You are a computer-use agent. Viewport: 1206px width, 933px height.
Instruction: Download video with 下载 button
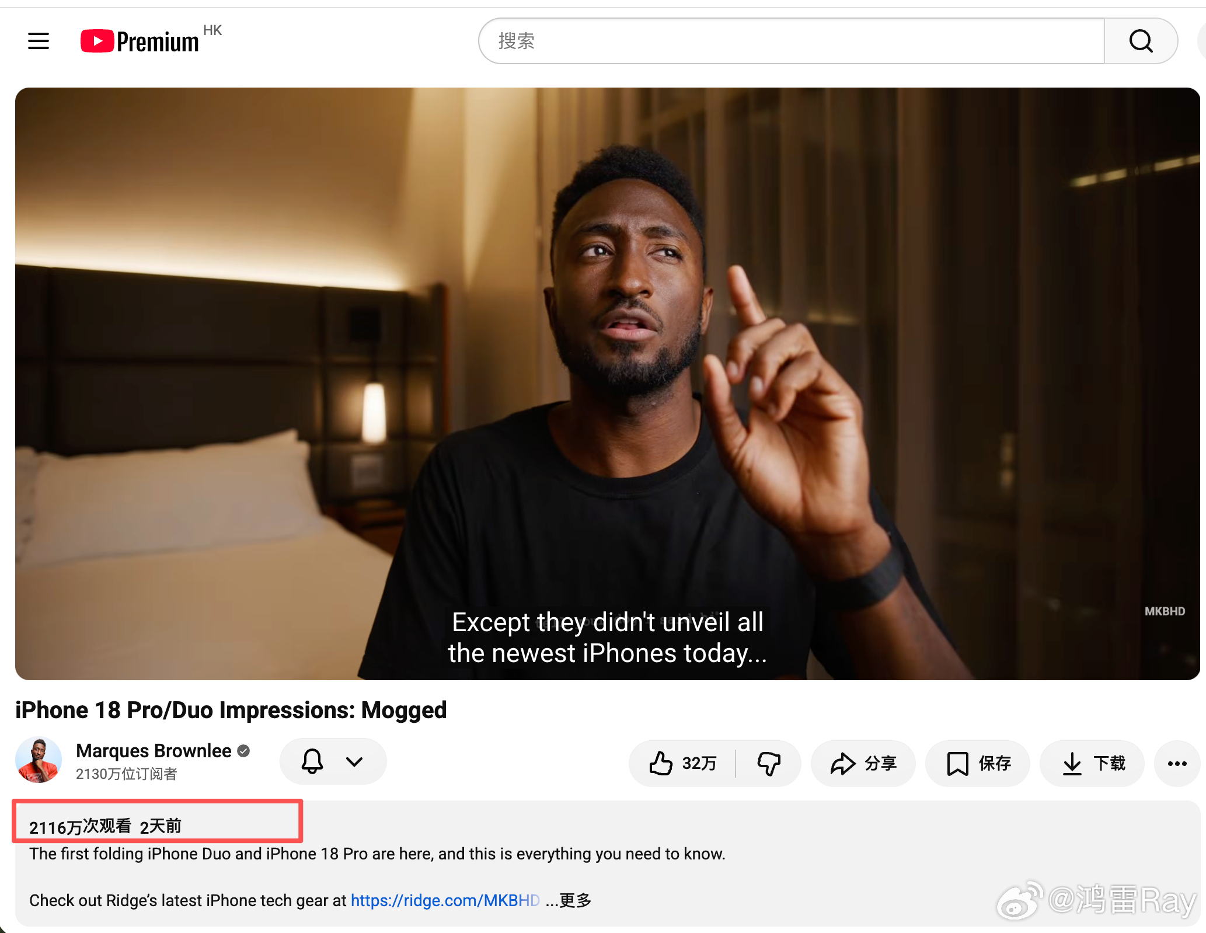[1092, 763]
